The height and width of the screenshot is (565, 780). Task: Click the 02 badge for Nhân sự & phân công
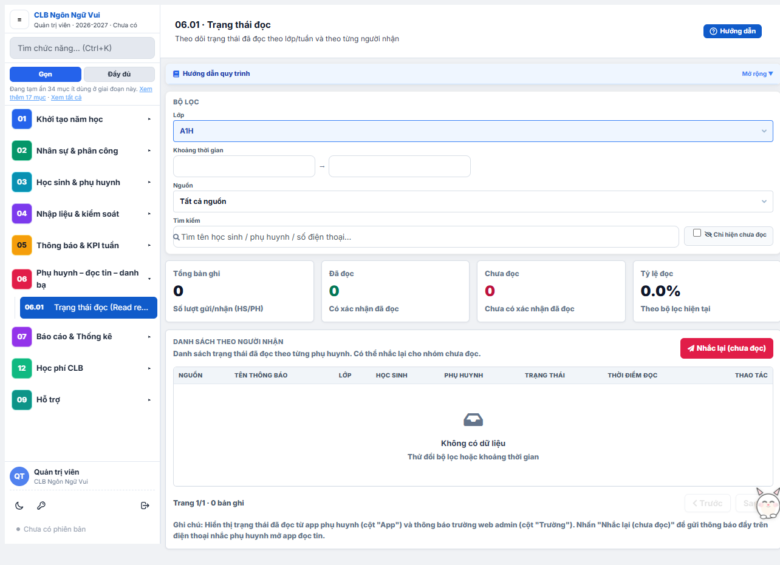pos(22,151)
